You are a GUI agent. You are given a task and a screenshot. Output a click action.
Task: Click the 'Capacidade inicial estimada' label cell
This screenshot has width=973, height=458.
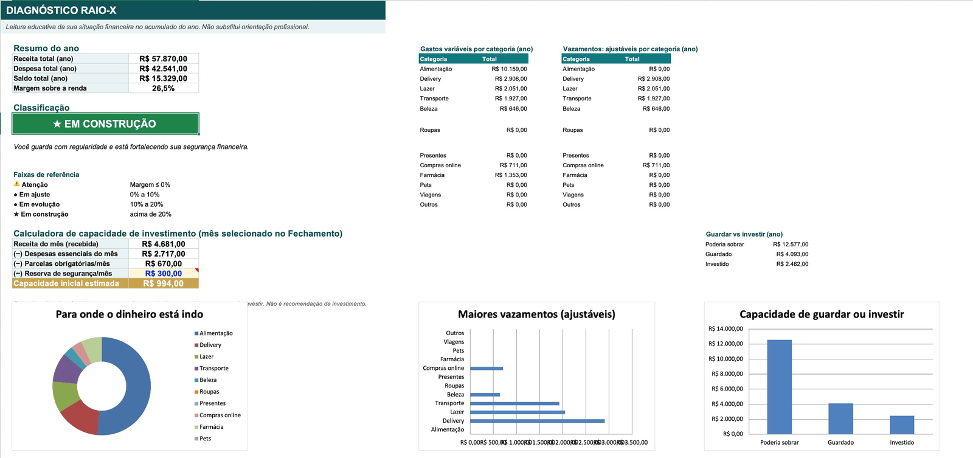(71, 283)
